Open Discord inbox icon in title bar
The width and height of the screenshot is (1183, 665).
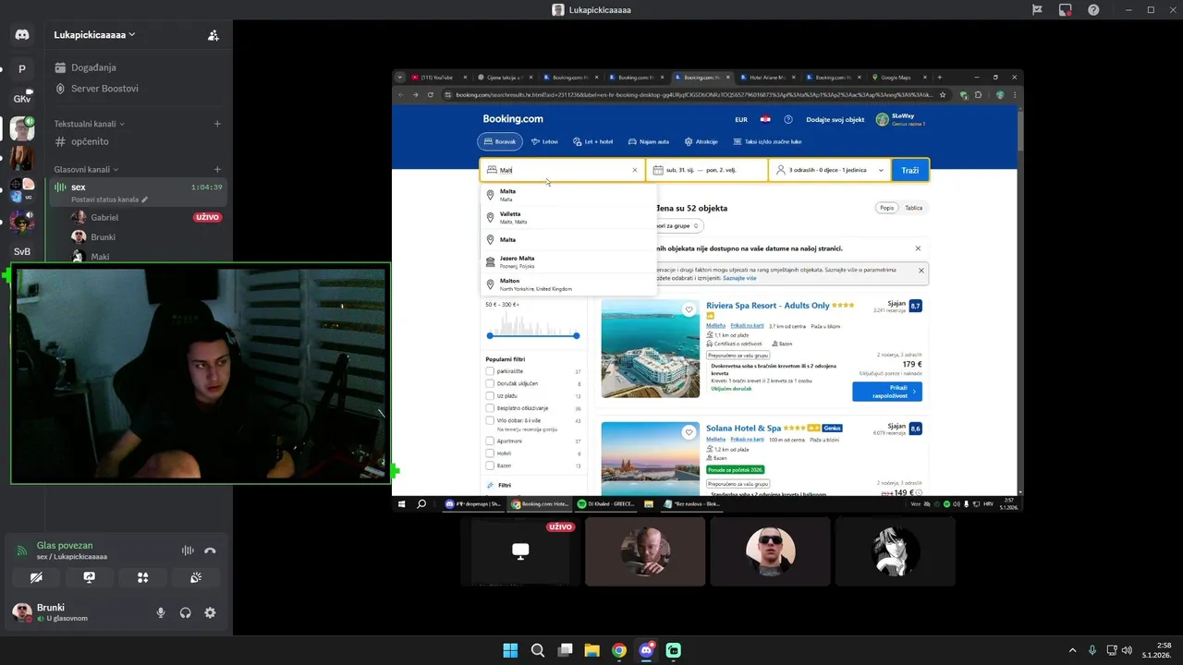click(1065, 9)
